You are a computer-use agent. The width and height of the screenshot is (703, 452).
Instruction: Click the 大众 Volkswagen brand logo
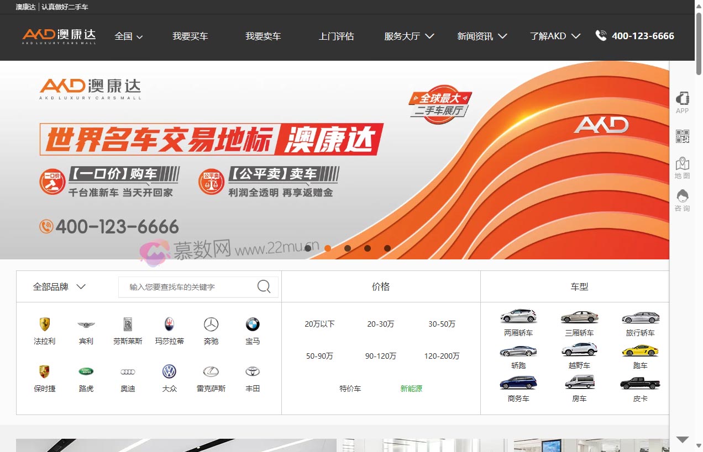169,372
